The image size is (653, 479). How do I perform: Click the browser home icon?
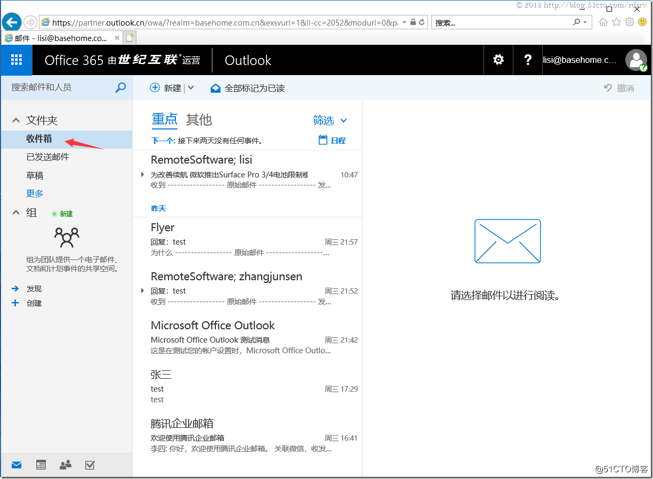click(x=603, y=22)
